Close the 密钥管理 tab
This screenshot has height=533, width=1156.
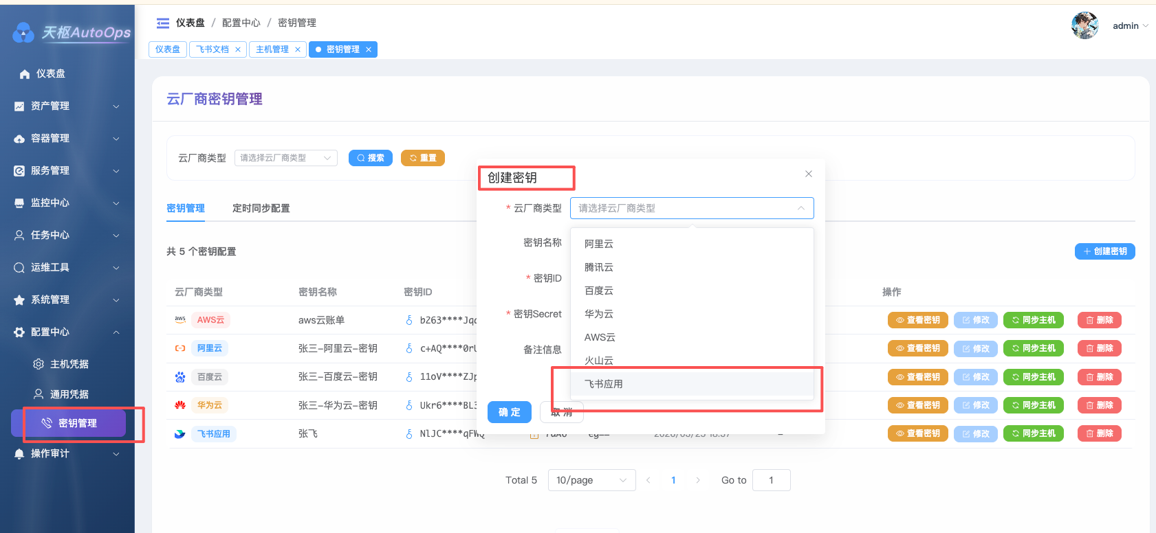coord(369,49)
